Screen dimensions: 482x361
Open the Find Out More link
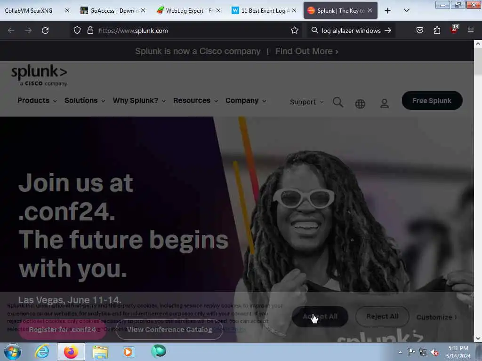tap(306, 51)
